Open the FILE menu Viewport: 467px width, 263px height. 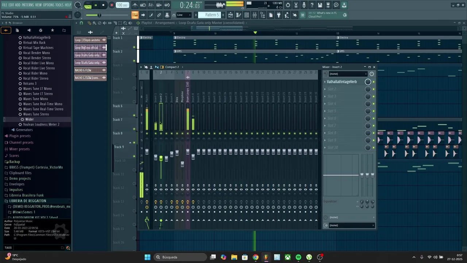tap(4, 5)
